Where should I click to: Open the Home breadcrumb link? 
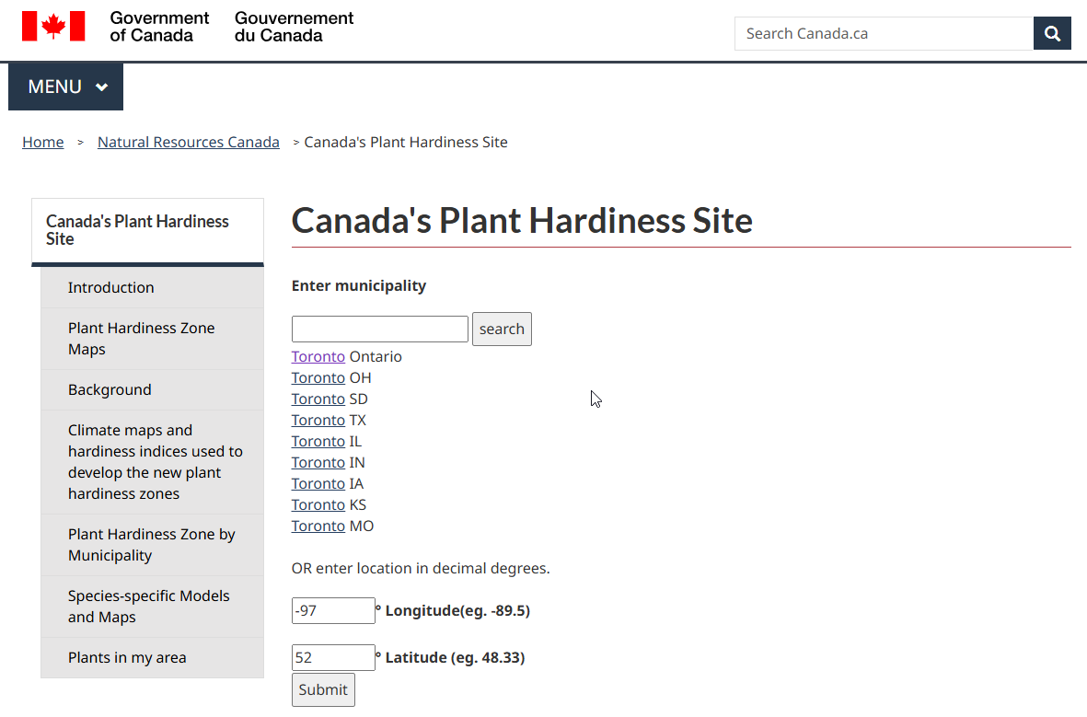(x=43, y=142)
